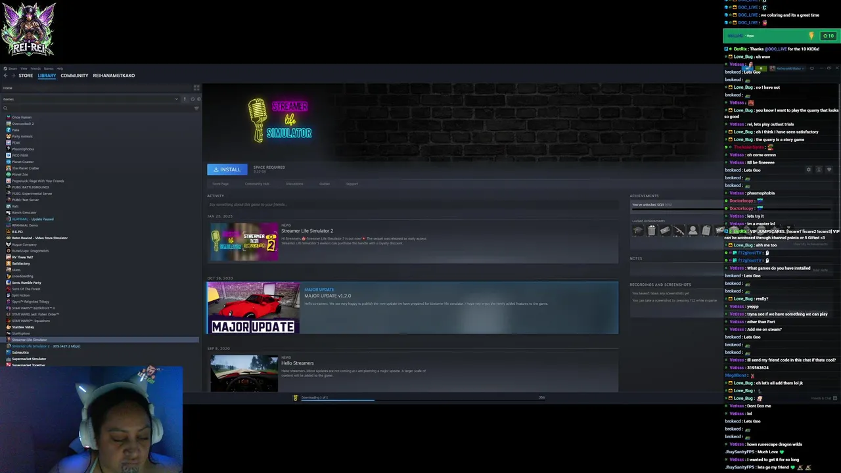841x473 pixels.
Task: Select 'Retro Rewind - Video Store Simulator'
Action: [x=39, y=238]
